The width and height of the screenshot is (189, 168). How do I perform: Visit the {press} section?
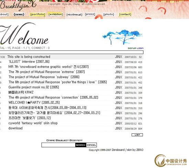point(90,14)
